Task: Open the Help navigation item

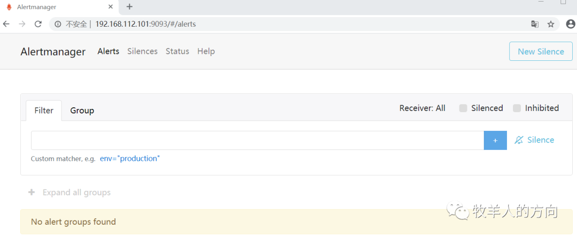Action: coord(206,51)
